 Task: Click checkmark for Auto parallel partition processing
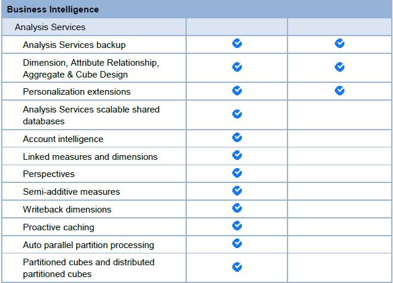237,243
